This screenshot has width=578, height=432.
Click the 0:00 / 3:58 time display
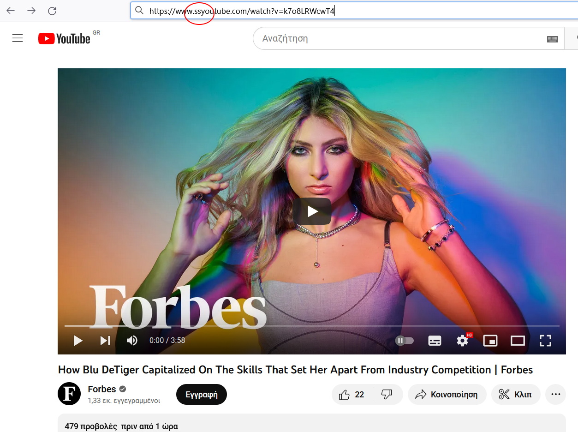click(x=167, y=341)
